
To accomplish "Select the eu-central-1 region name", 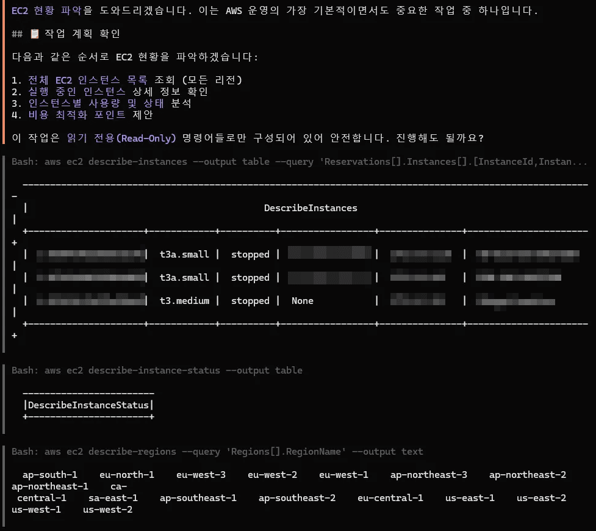I will 390,497.
